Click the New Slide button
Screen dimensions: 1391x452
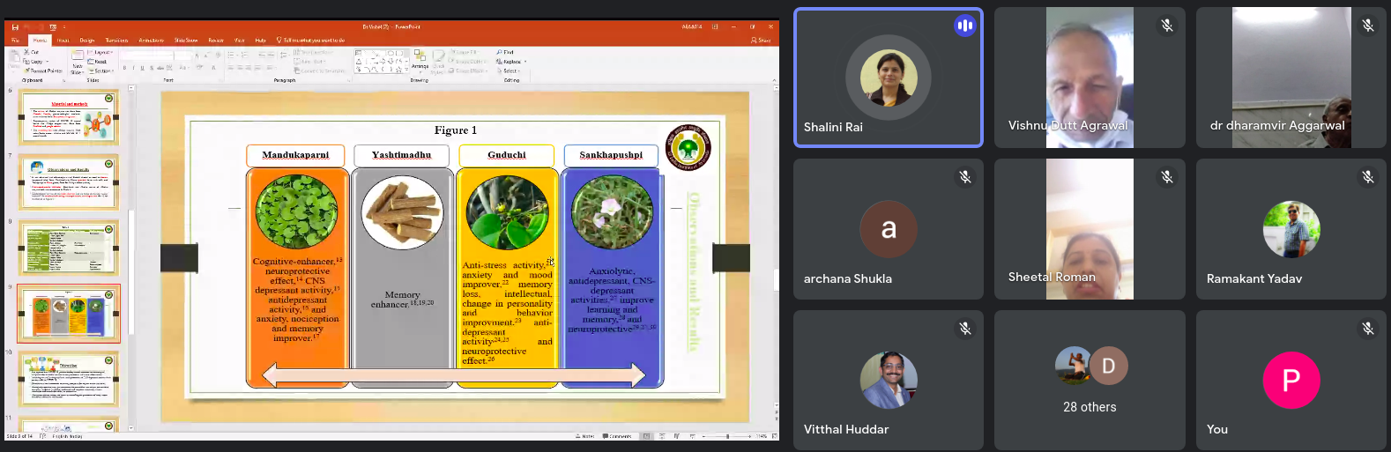pyautogui.click(x=78, y=62)
